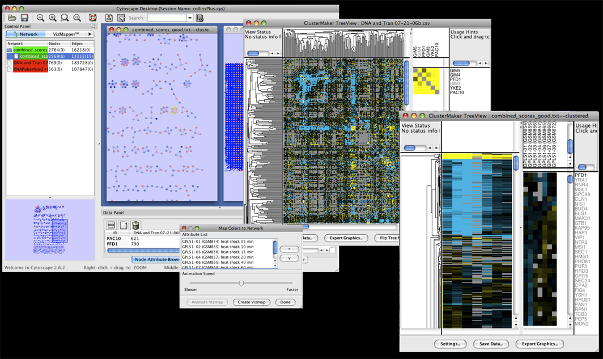Viewport: 603px width, 359px height.
Task: Click the arrow right of the VizMapper tab
Action: [90, 35]
